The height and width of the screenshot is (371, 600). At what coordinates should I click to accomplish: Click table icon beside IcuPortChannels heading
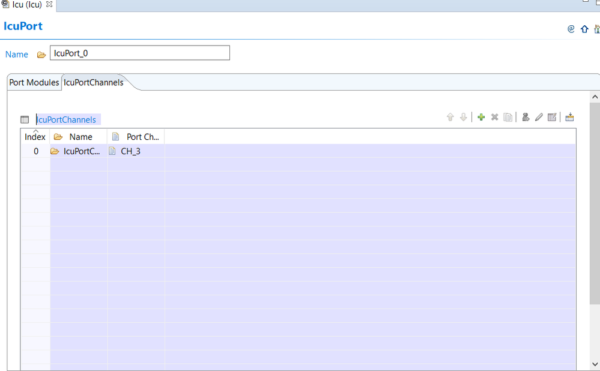tap(25, 119)
